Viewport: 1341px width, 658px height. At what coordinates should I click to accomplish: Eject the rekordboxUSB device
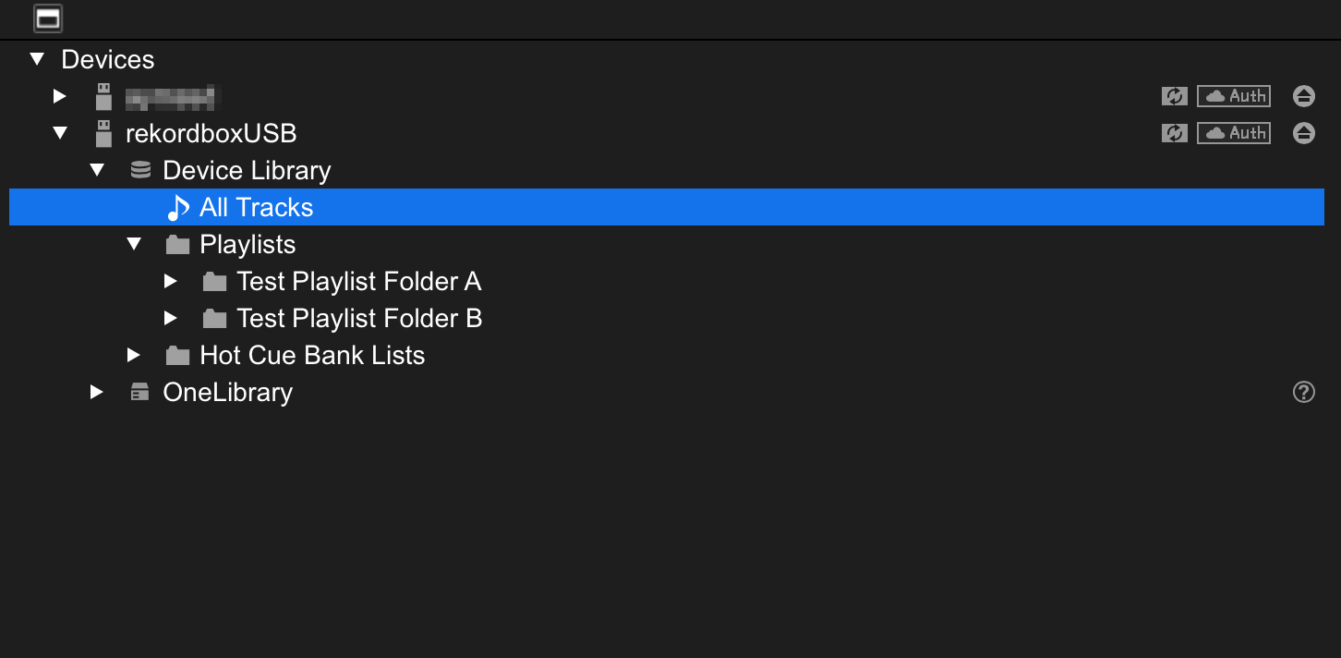(x=1303, y=133)
